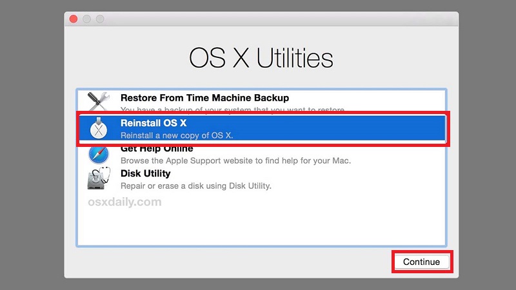Click 'Repair or erase a disk' description
The image size is (516, 290).
point(195,186)
